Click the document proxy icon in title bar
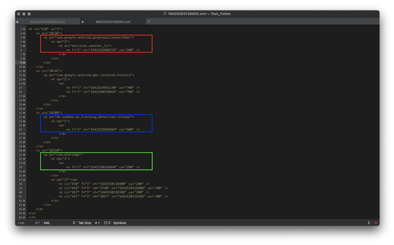The width and height of the screenshot is (394, 245). 165,14
